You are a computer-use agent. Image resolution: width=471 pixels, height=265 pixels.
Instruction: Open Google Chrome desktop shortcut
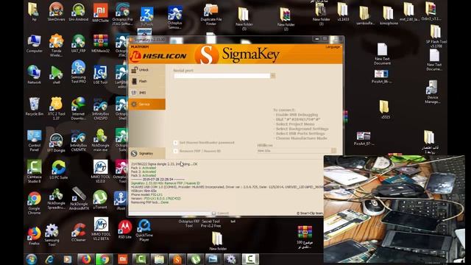[35, 203]
